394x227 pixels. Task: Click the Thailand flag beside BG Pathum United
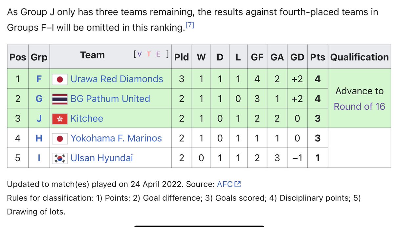pos(60,99)
